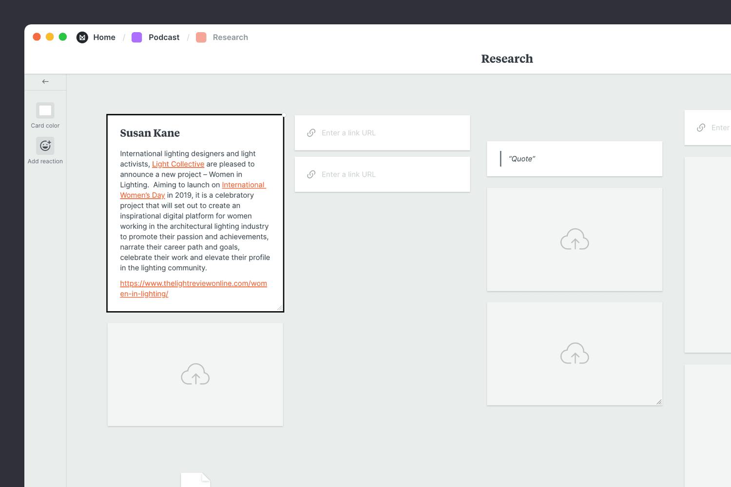This screenshot has height=487, width=731.
Task: Click resize handle on the Susan Kane card
Action: (279, 307)
